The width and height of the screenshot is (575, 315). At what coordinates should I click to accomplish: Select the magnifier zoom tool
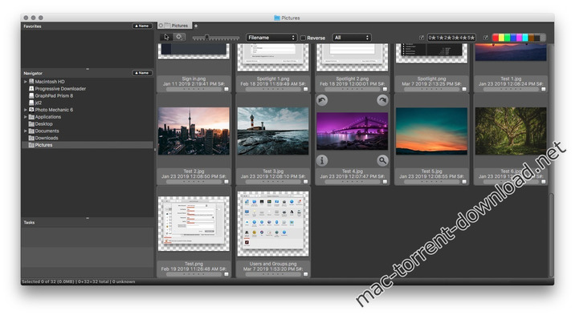tap(179, 38)
